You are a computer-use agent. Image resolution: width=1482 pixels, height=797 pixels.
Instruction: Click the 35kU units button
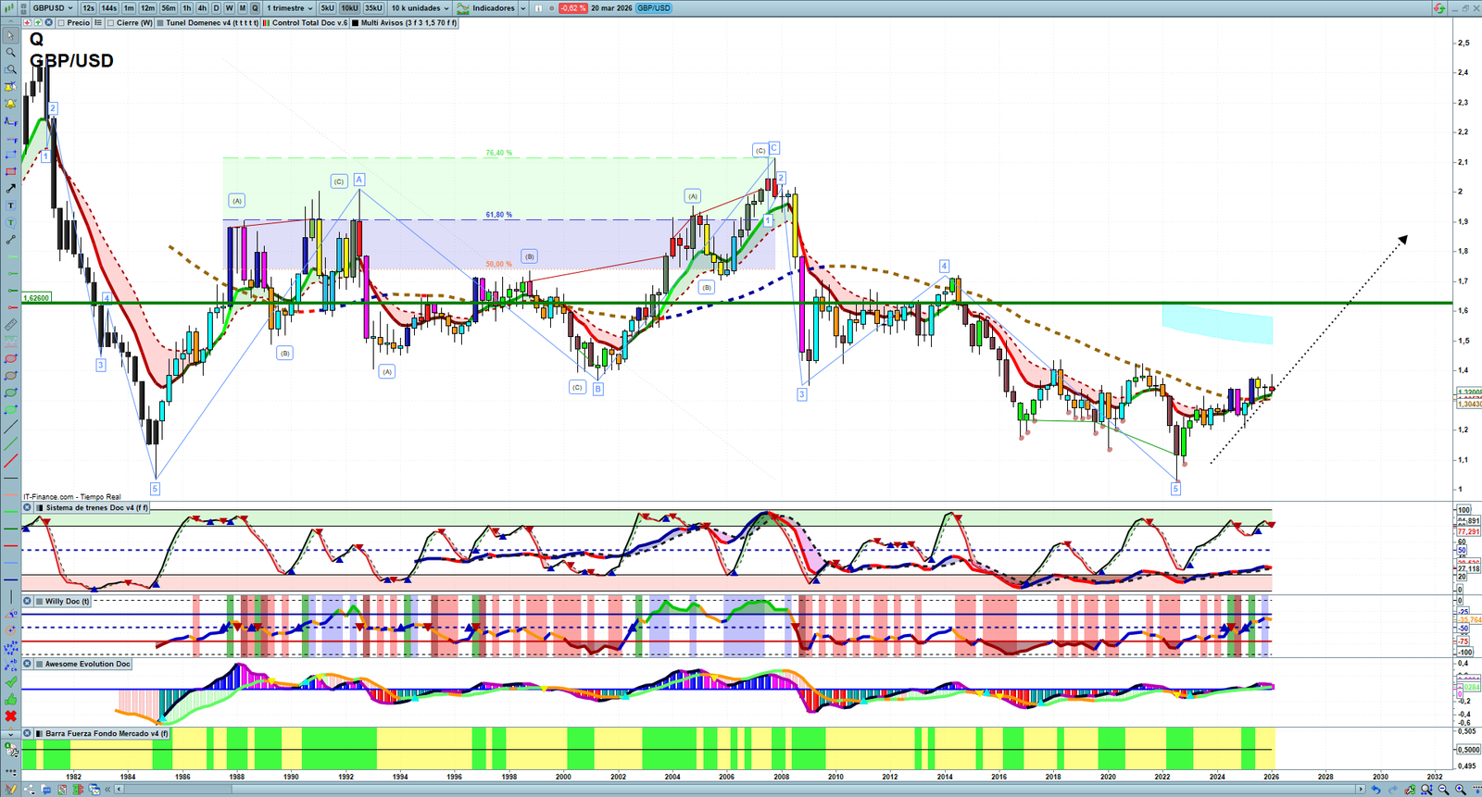[x=373, y=8]
